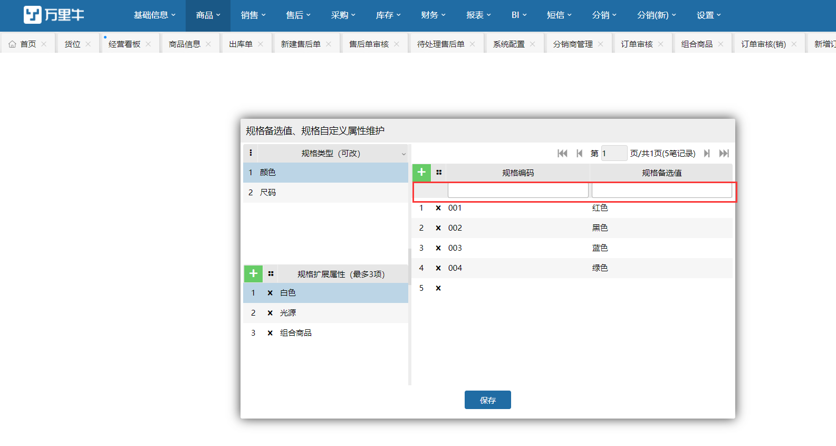This screenshot has height=446, width=836.
Task: Go to the next page
Action: pyautogui.click(x=707, y=153)
